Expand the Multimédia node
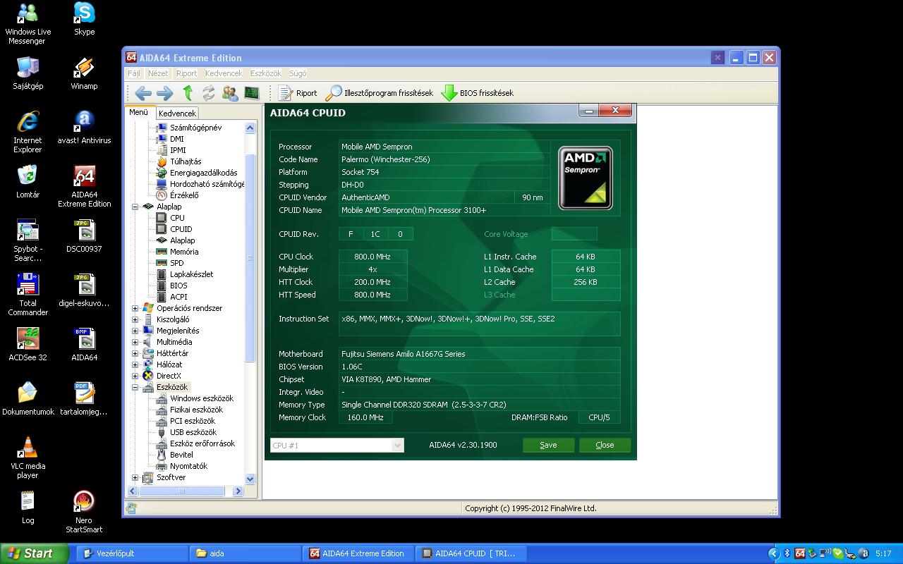903x564 pixels. coord(135,342)
